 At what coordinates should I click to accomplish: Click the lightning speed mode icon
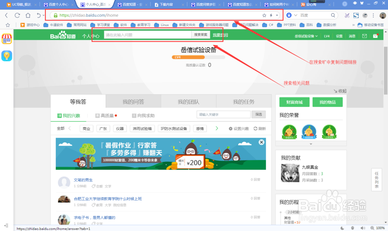271,15
